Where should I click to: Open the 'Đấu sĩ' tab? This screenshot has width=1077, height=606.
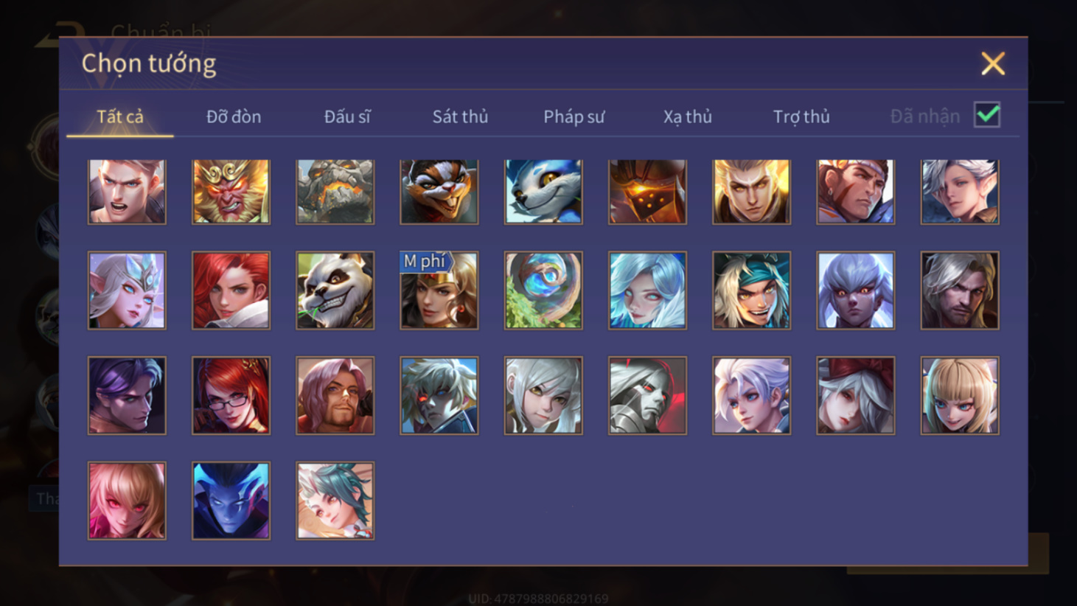pyautogui.click(x=347, y=116)
